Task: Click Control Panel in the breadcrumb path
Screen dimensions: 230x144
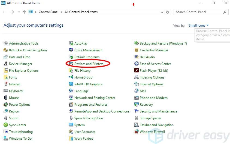Action: [x=49, y=12]
